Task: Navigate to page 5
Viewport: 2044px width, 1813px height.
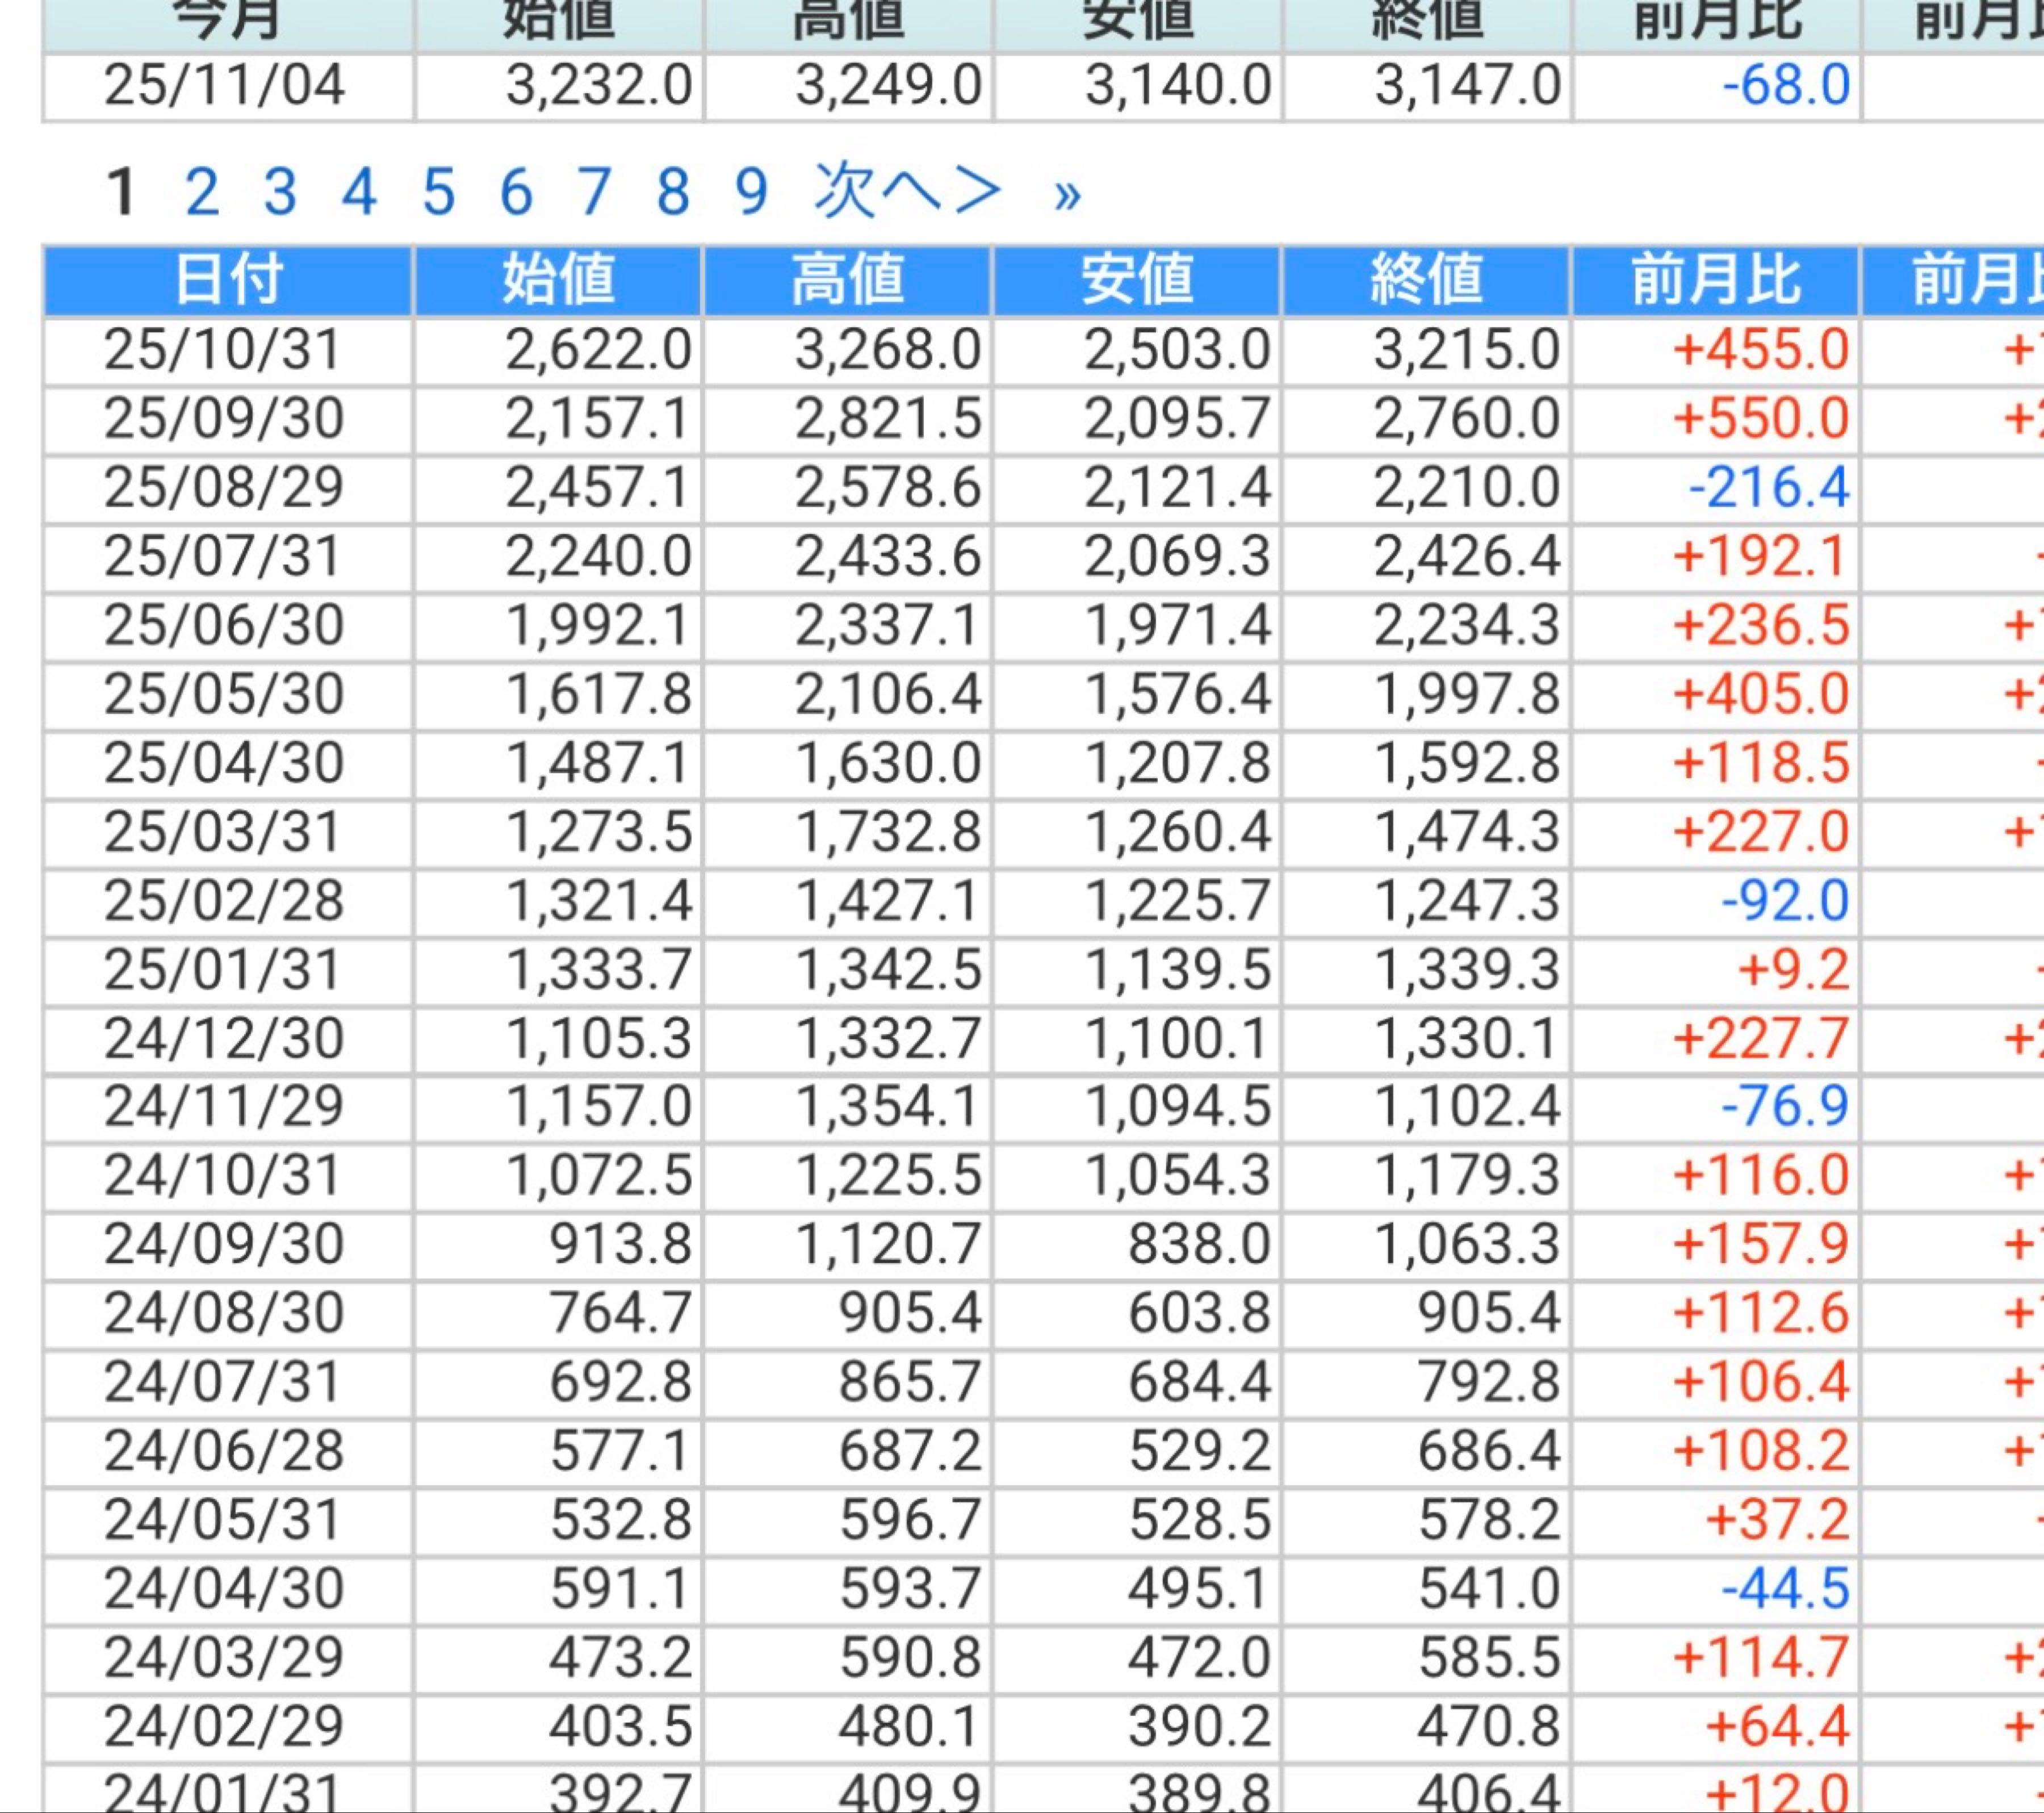Action: [438, 192]
